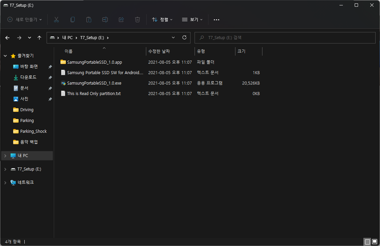Refresh the folder view

point(184,38)
